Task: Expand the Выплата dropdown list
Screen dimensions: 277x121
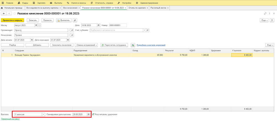Action: pos(43,114)
